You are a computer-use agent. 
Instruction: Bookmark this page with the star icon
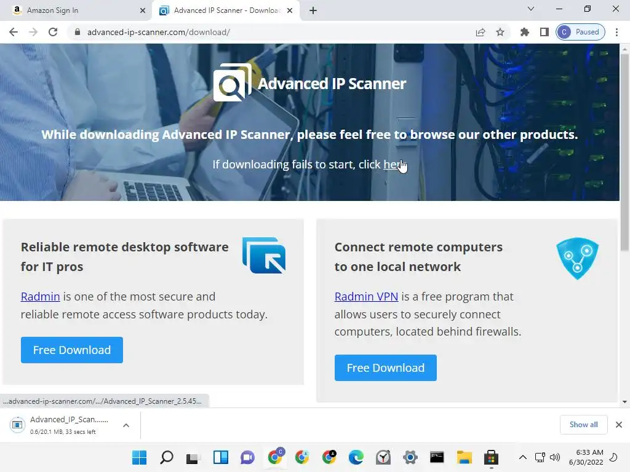point(500,32)
